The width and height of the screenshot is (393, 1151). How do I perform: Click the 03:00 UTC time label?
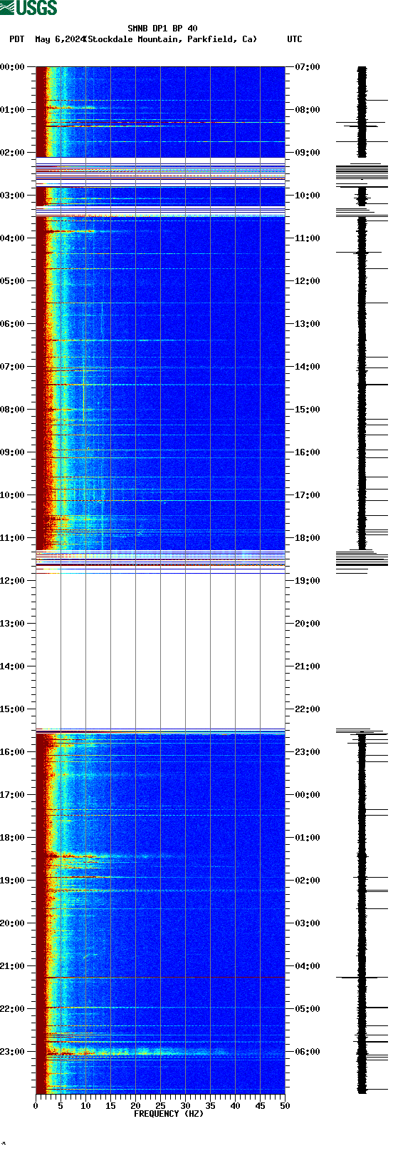(308, 923)
